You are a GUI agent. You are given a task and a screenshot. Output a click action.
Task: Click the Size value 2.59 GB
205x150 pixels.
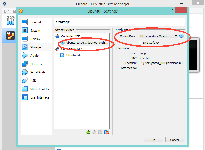click(144, 58)
